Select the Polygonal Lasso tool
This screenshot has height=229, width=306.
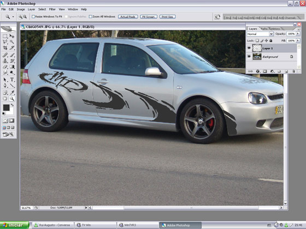pyautogui.click(x=5, y=42)
